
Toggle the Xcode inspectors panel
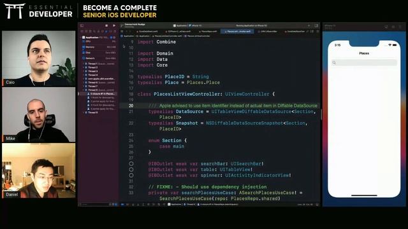tap(316, 25)
